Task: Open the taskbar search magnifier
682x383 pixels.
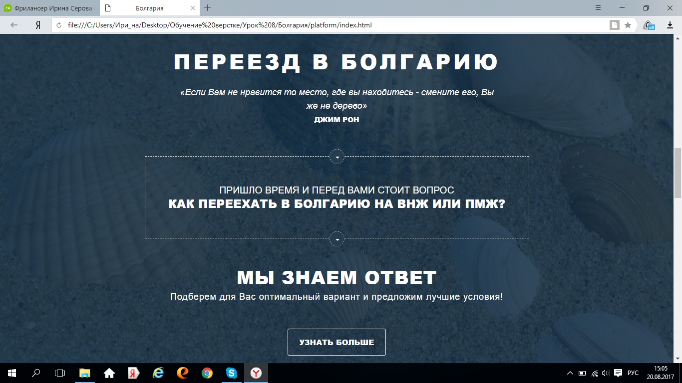Action: pyautogui.click(x=36, y=373)
